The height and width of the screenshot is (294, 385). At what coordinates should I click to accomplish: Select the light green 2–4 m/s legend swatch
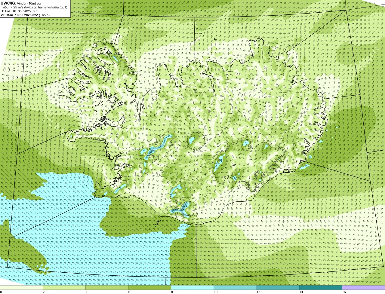click(x=64, y=287)
